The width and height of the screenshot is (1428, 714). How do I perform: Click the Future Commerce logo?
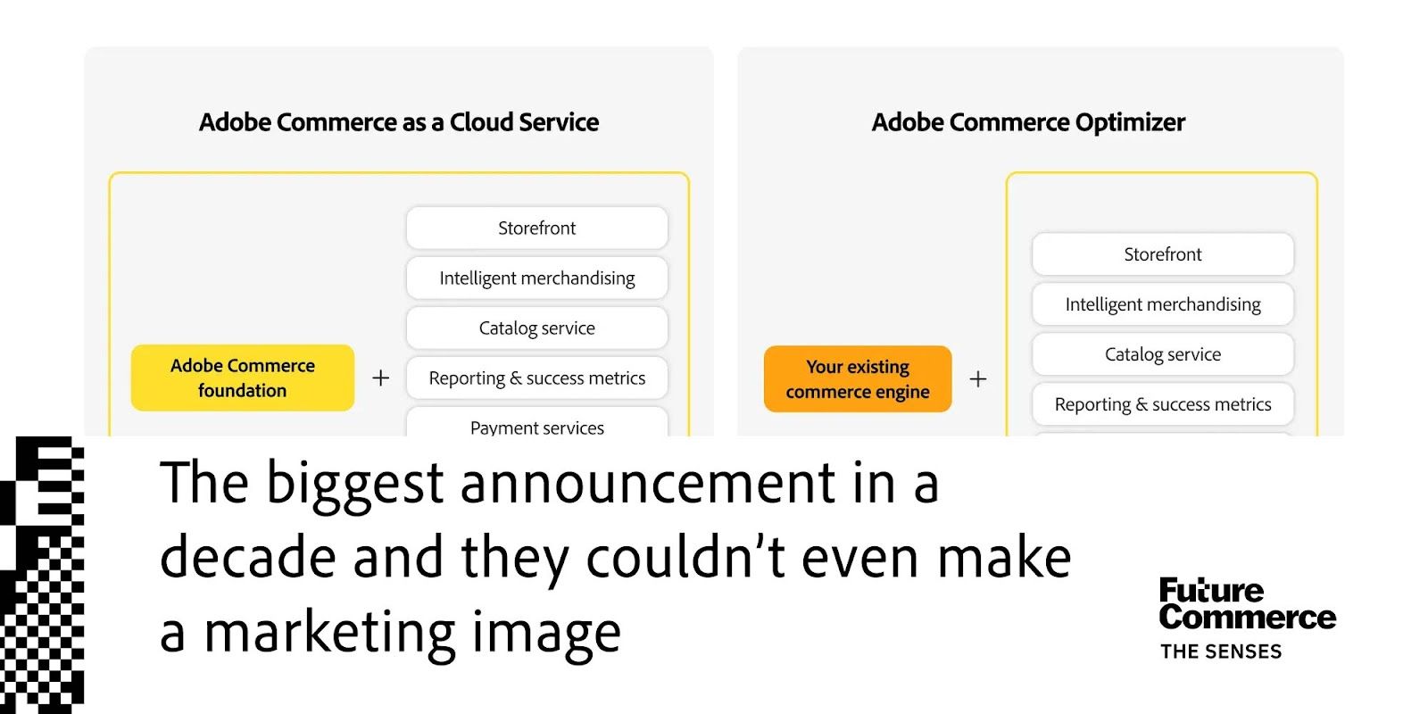click(x=1247, y=604)
